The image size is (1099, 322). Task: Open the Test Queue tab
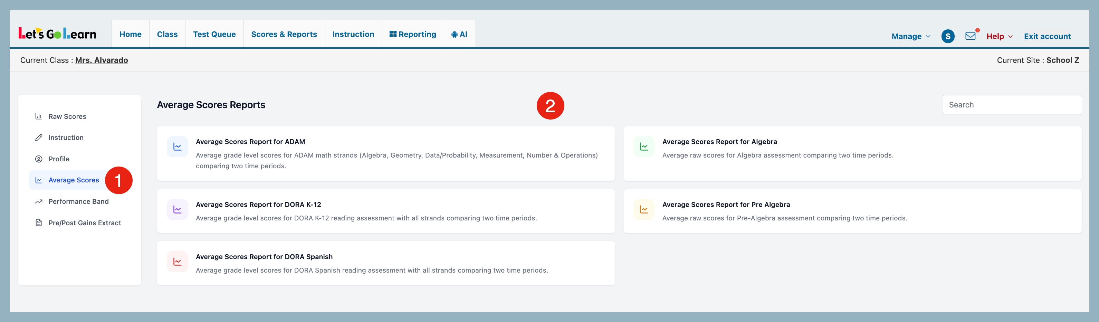[x=214, y=34]
